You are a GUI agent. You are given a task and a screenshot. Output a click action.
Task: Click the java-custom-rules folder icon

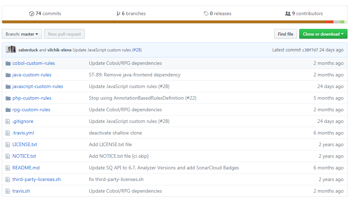(8, 75)
